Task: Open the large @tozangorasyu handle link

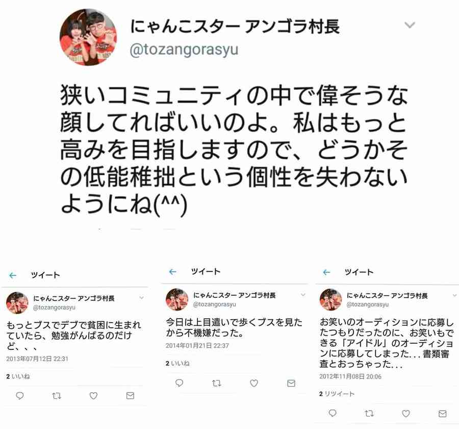Action: (x=184, y=50)
